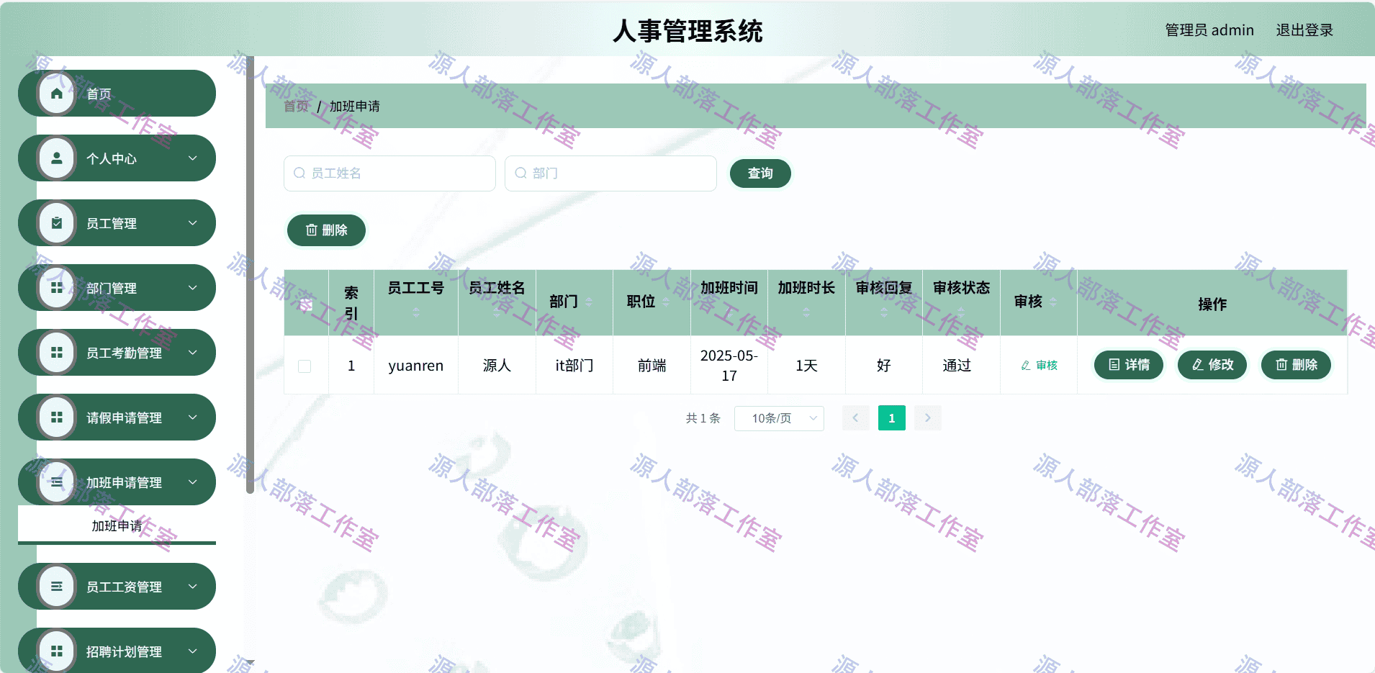Expand the 请假申请管理 menu chevron

(x=192, y=417)
